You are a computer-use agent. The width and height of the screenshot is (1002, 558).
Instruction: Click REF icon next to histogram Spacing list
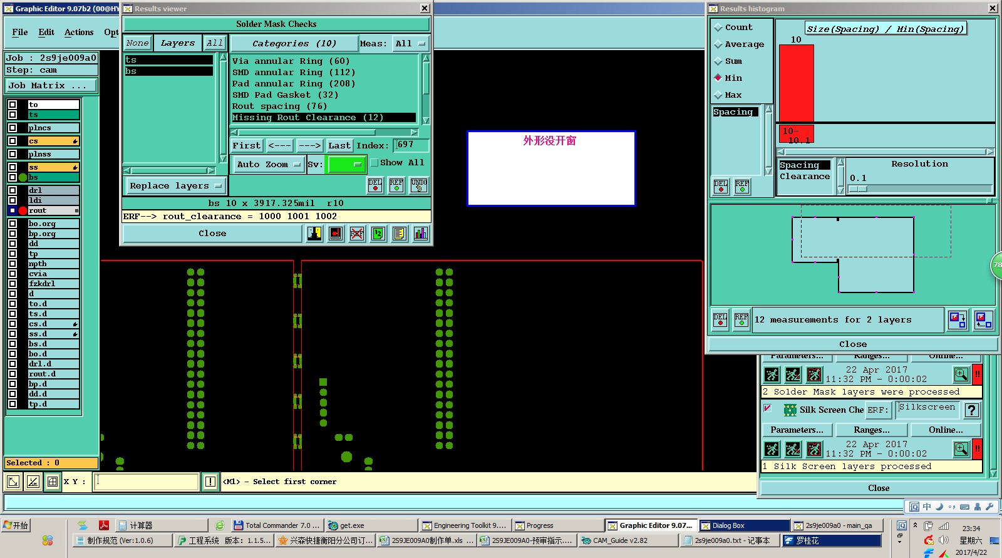point(742,187)
